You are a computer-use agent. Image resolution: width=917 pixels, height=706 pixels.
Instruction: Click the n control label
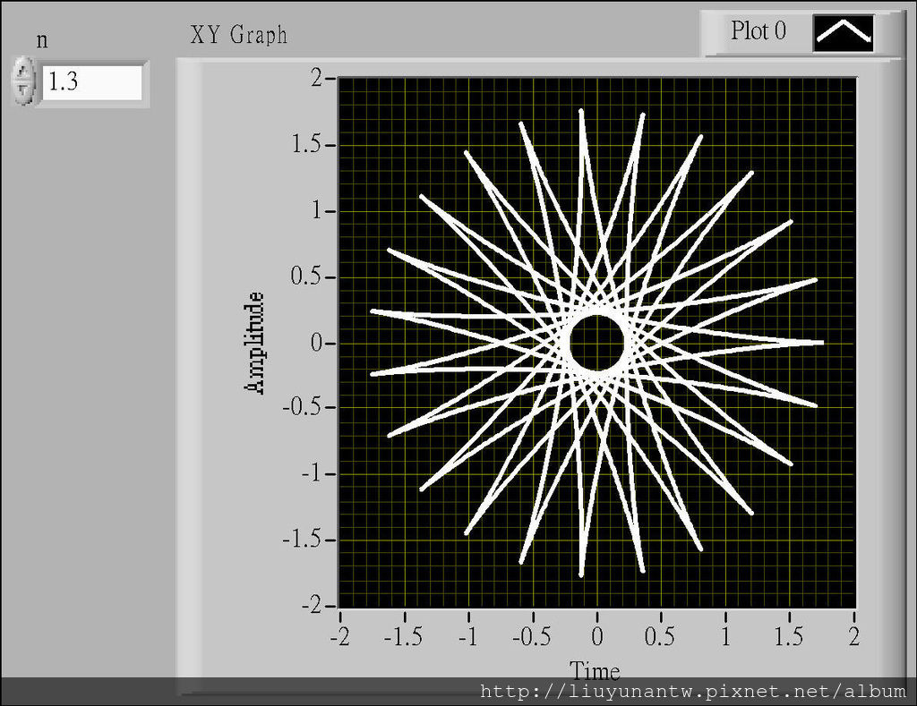(x=42, y=41)
